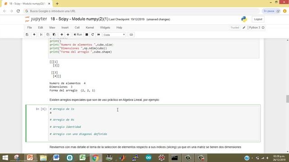Click the comment '# Arreglo Identidad'
289x162 pixels.
[x=65, y=127]
